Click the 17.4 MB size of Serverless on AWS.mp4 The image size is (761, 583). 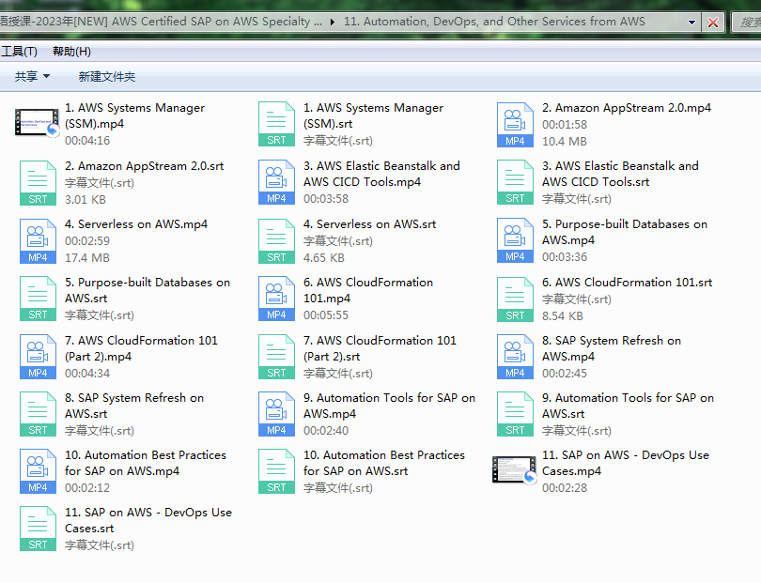[x=87, y=257]
